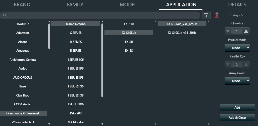The width and height of the screenshot is (258, 126).
Task: Click family list scroll-up arrow
Action: point(102,21)
